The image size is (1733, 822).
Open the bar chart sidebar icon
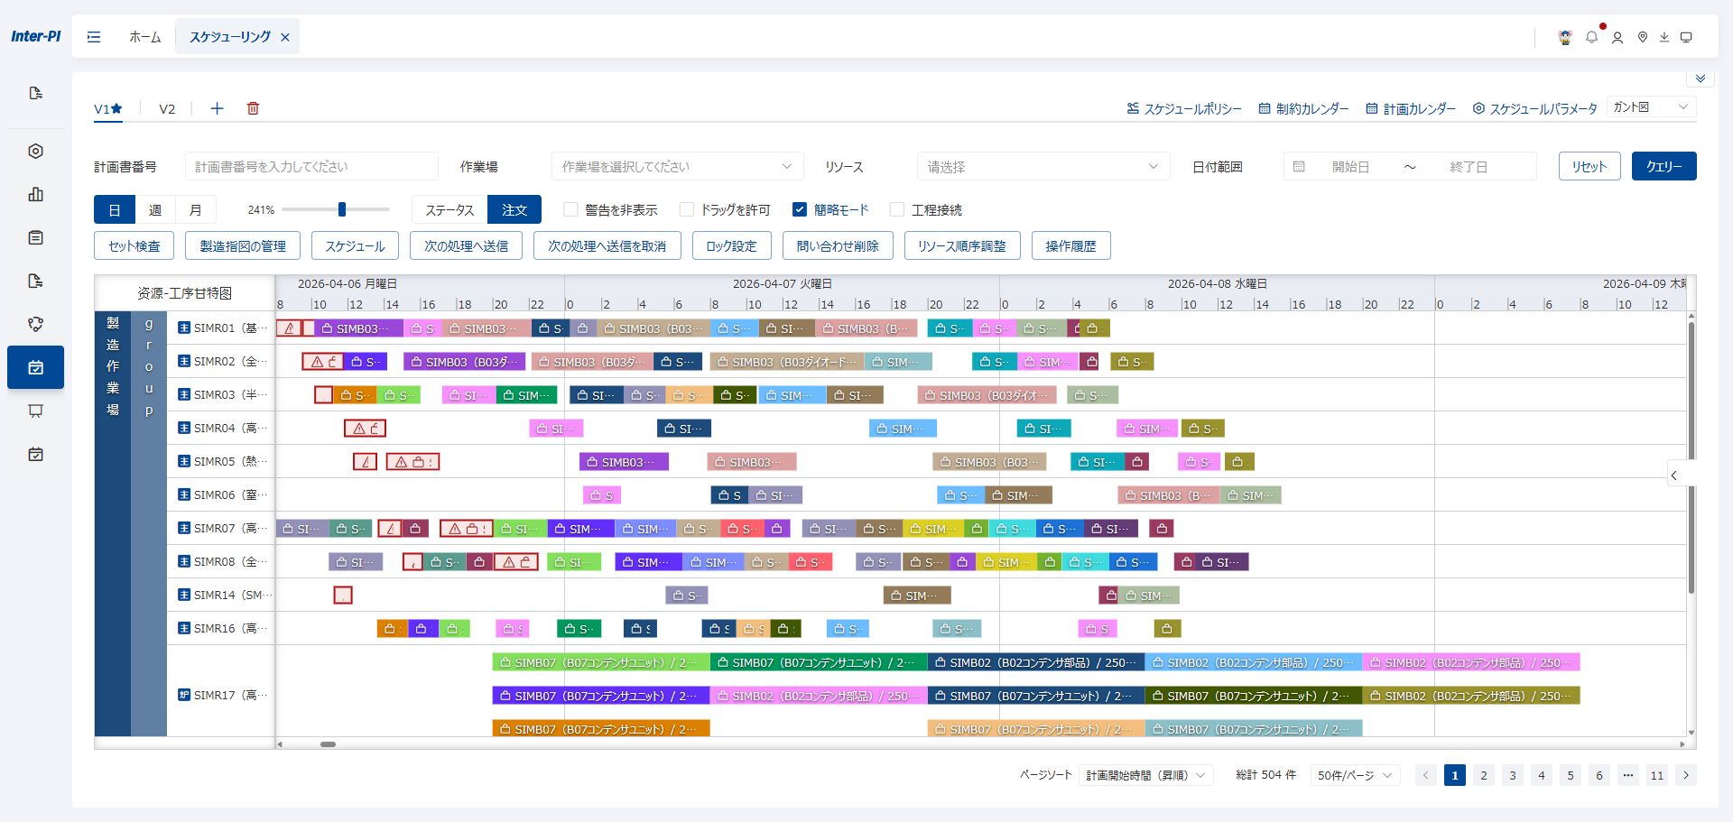[36, 194]
